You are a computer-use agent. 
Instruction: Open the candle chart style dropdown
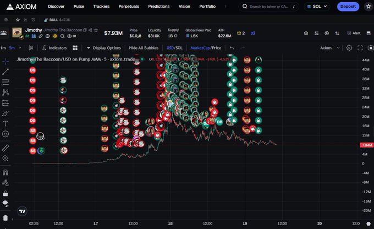(x=31, y=48)
